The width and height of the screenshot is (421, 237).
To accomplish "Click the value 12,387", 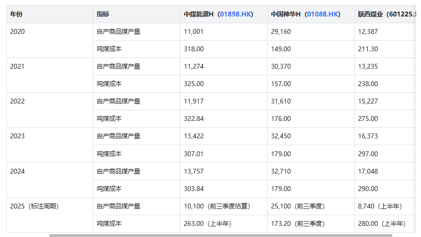I will pos(368,31).
